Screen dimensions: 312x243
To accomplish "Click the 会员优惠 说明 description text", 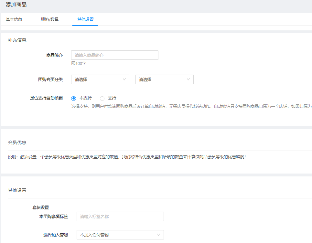I will tap(127, 157).
